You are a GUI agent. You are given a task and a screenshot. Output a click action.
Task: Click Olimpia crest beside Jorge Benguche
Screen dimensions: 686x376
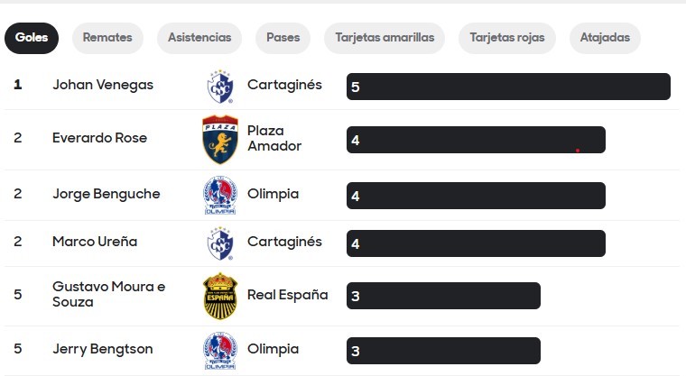(x=220, y=195)
